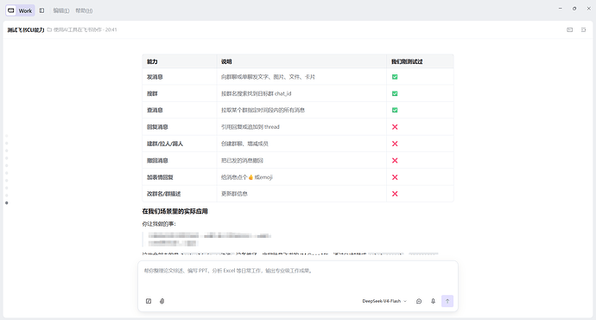
Task: Click the description 给消息点个👍或emoji
Action: [x=247, y=177]
